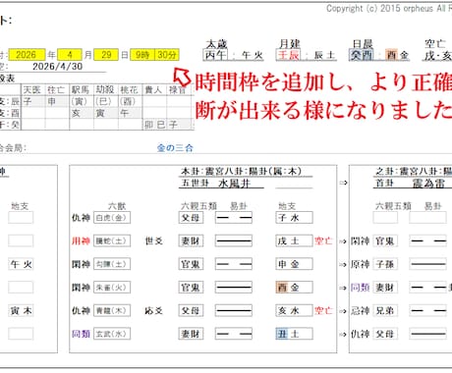Select the hour field showing 9時
Screen dimensions: 452x373
click(x=142, y=55)
